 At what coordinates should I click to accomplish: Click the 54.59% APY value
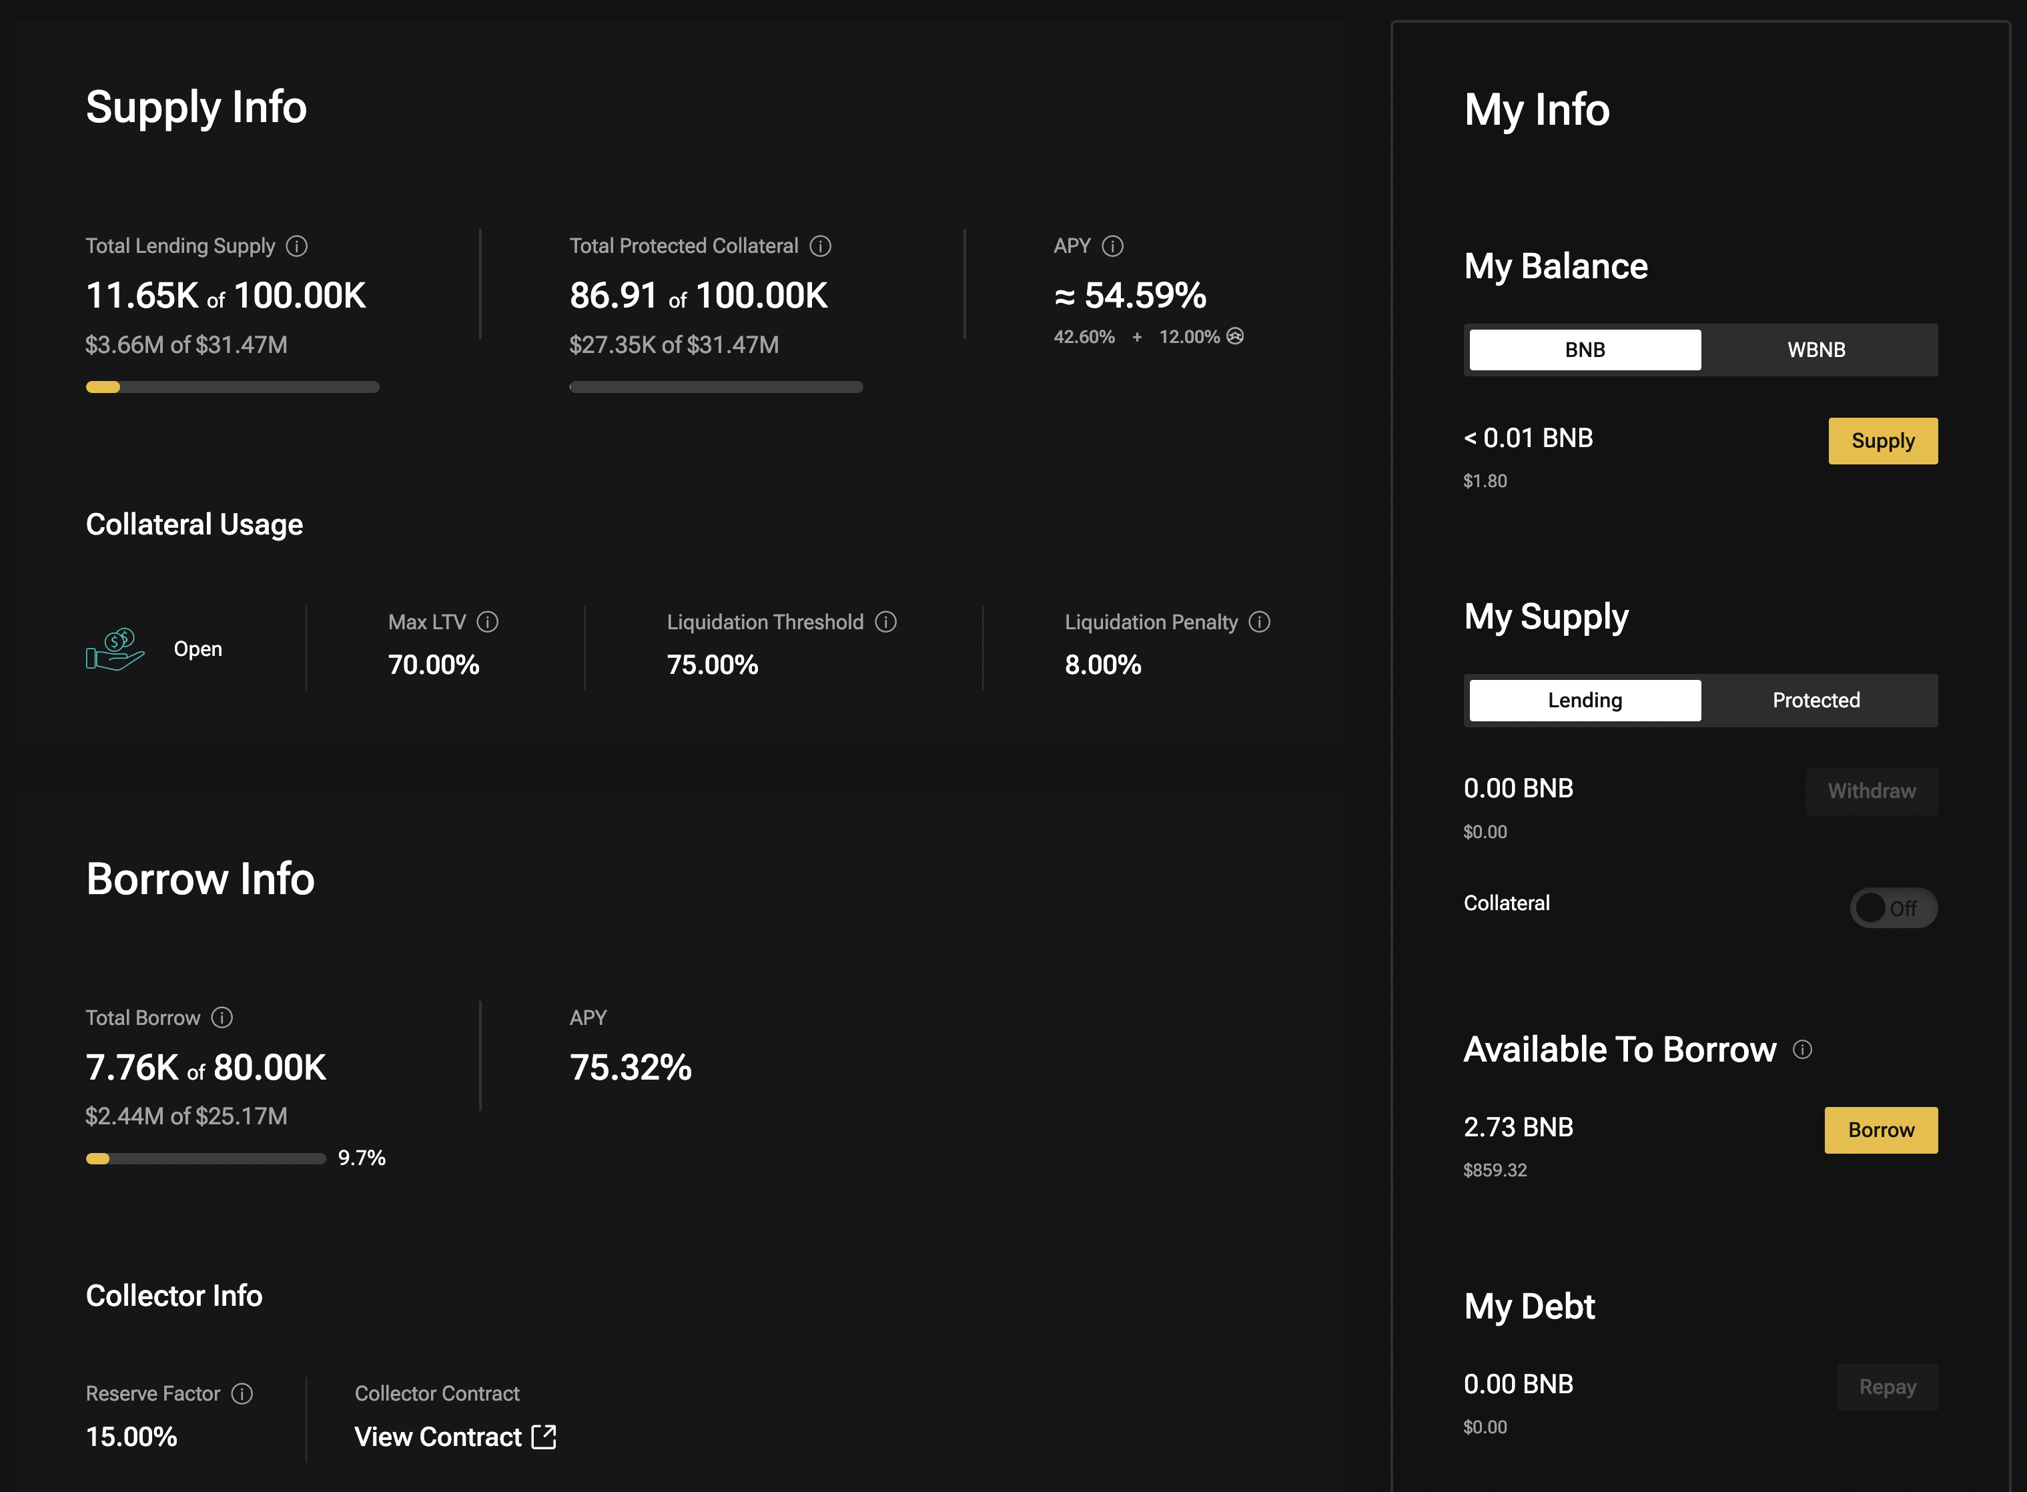[x=1130, y=296]
